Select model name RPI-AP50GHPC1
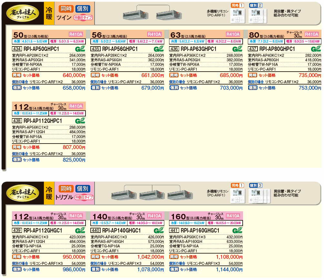The width and height of the screenshot is (324, 280). click(x=41, y=49)
